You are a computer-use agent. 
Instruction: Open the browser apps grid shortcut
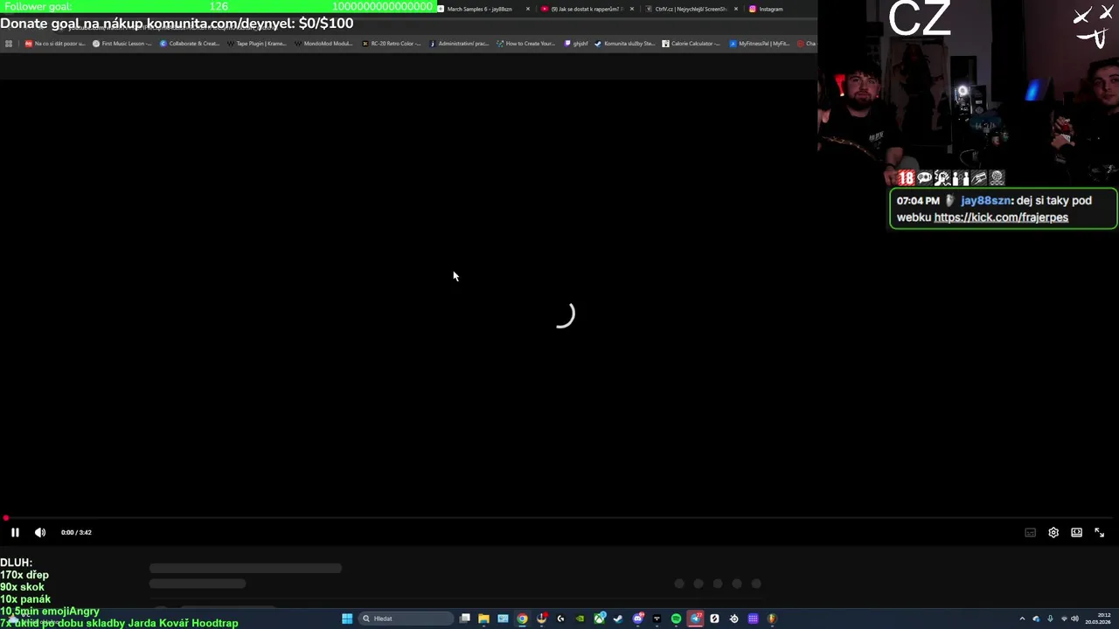[x=9, y=44]
